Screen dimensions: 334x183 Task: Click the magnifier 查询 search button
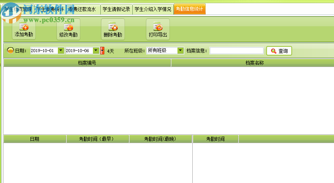click(279, 51)
